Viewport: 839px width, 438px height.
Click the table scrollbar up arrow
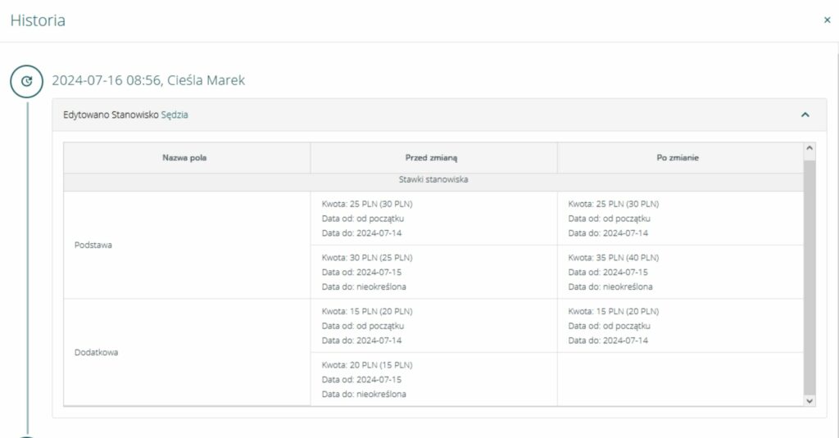pyautogui.click(x=810, y=148)
